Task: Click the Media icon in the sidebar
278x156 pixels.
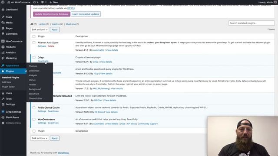Action: (3, 23)
